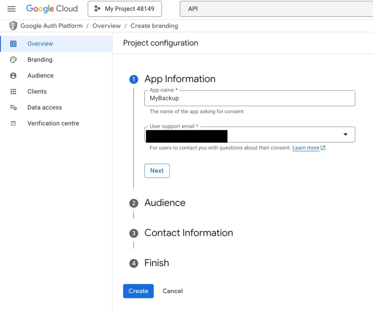Screen dimensions: 373x311
Task: Navigate to Clients in the sidebar
Action: [56, 91]
